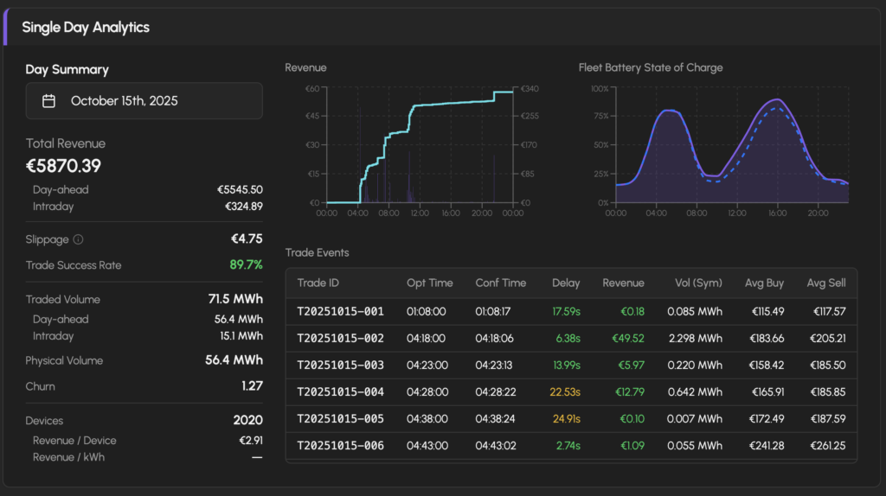The height and width of the screenshot is (496, 886).
Task: Select trade T20251015-003 in table
Action: click(x=340, y=366)
